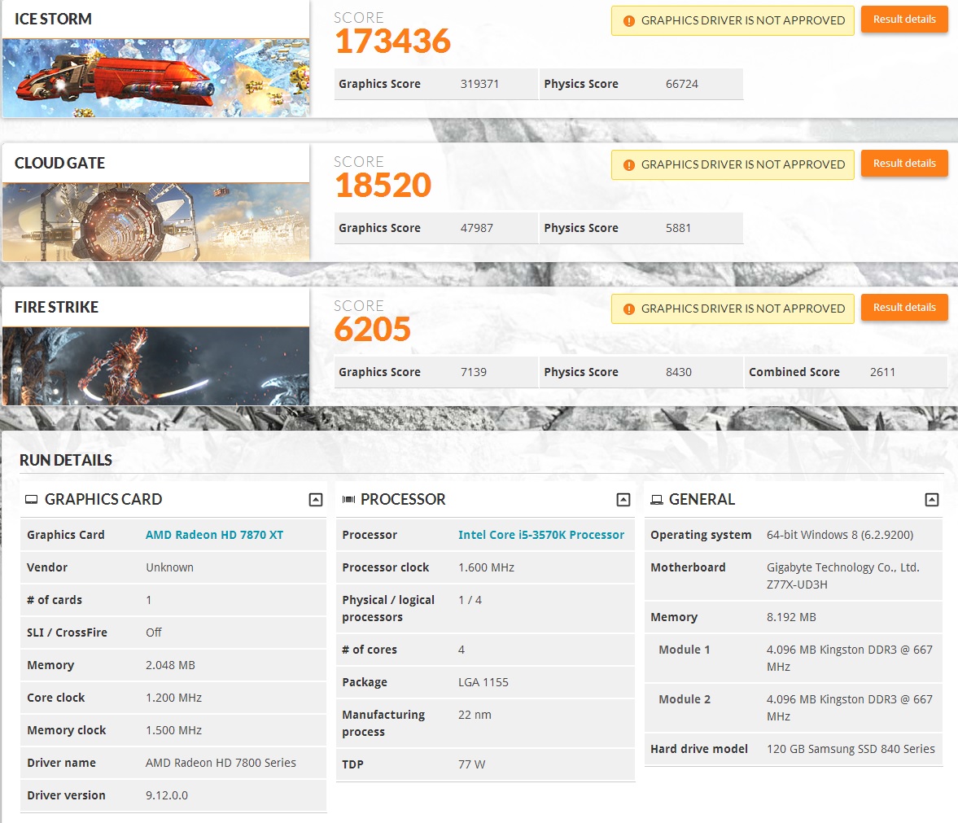The height and width of the screenshot is (823, 958).
Task: Click Fire Strike combined score 2611
Action: click(883, 373)
